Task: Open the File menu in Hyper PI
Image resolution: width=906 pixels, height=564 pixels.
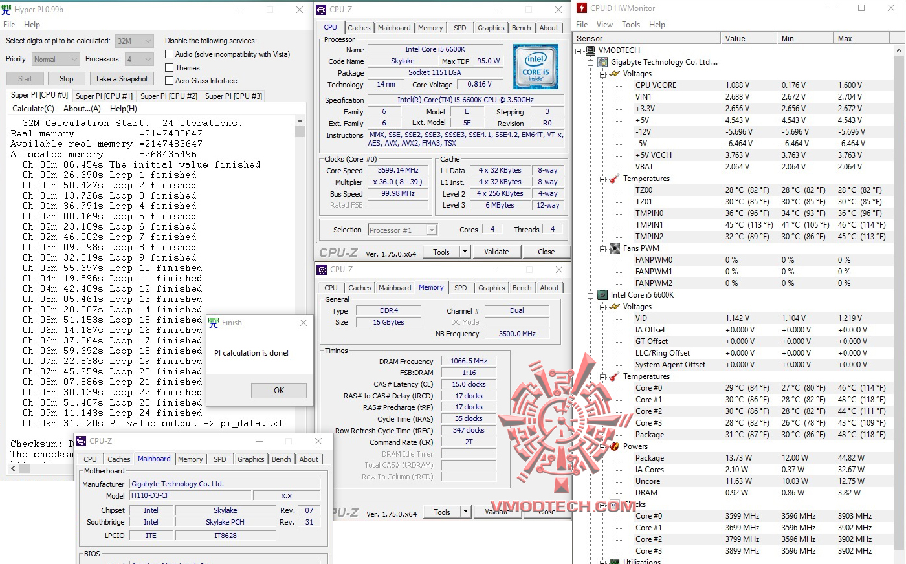Action: [9, 25]
